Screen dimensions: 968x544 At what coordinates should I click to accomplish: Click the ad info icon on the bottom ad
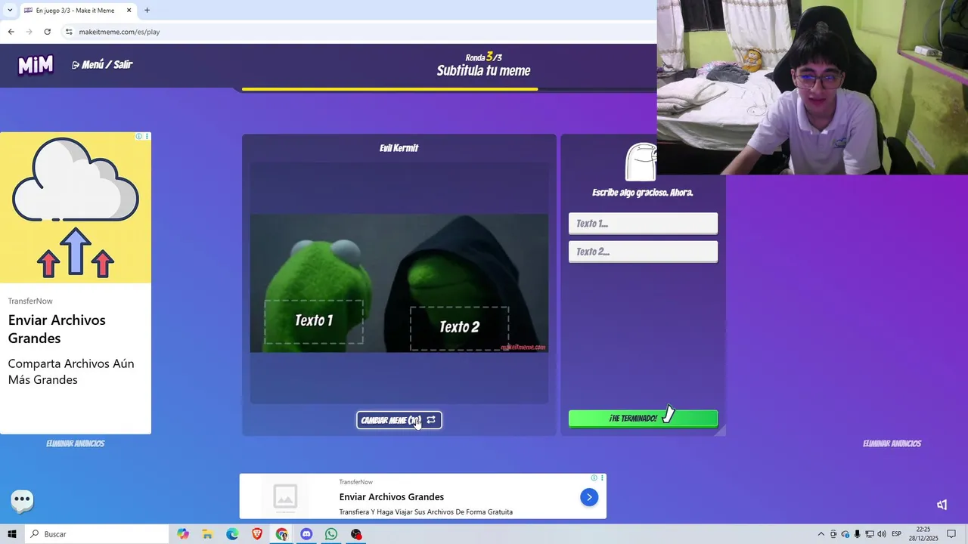click(x=594, y=478)
